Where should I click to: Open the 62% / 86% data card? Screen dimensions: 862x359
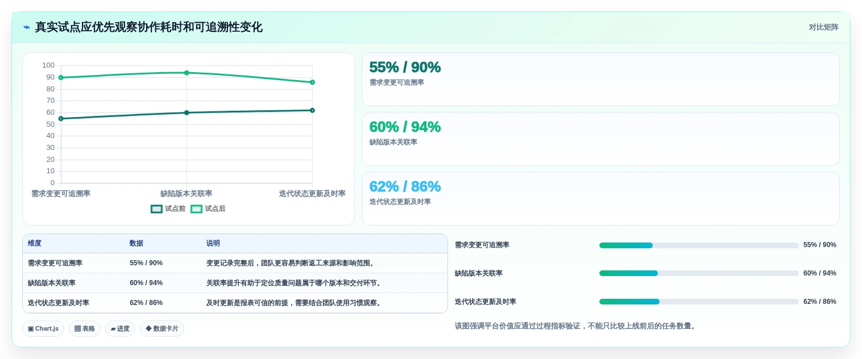600,199
